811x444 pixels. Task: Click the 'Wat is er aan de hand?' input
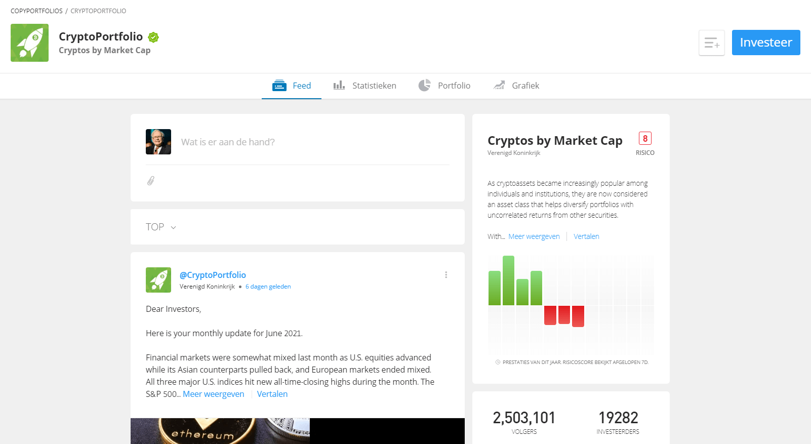pyautogui.click(x=315, y=142)
